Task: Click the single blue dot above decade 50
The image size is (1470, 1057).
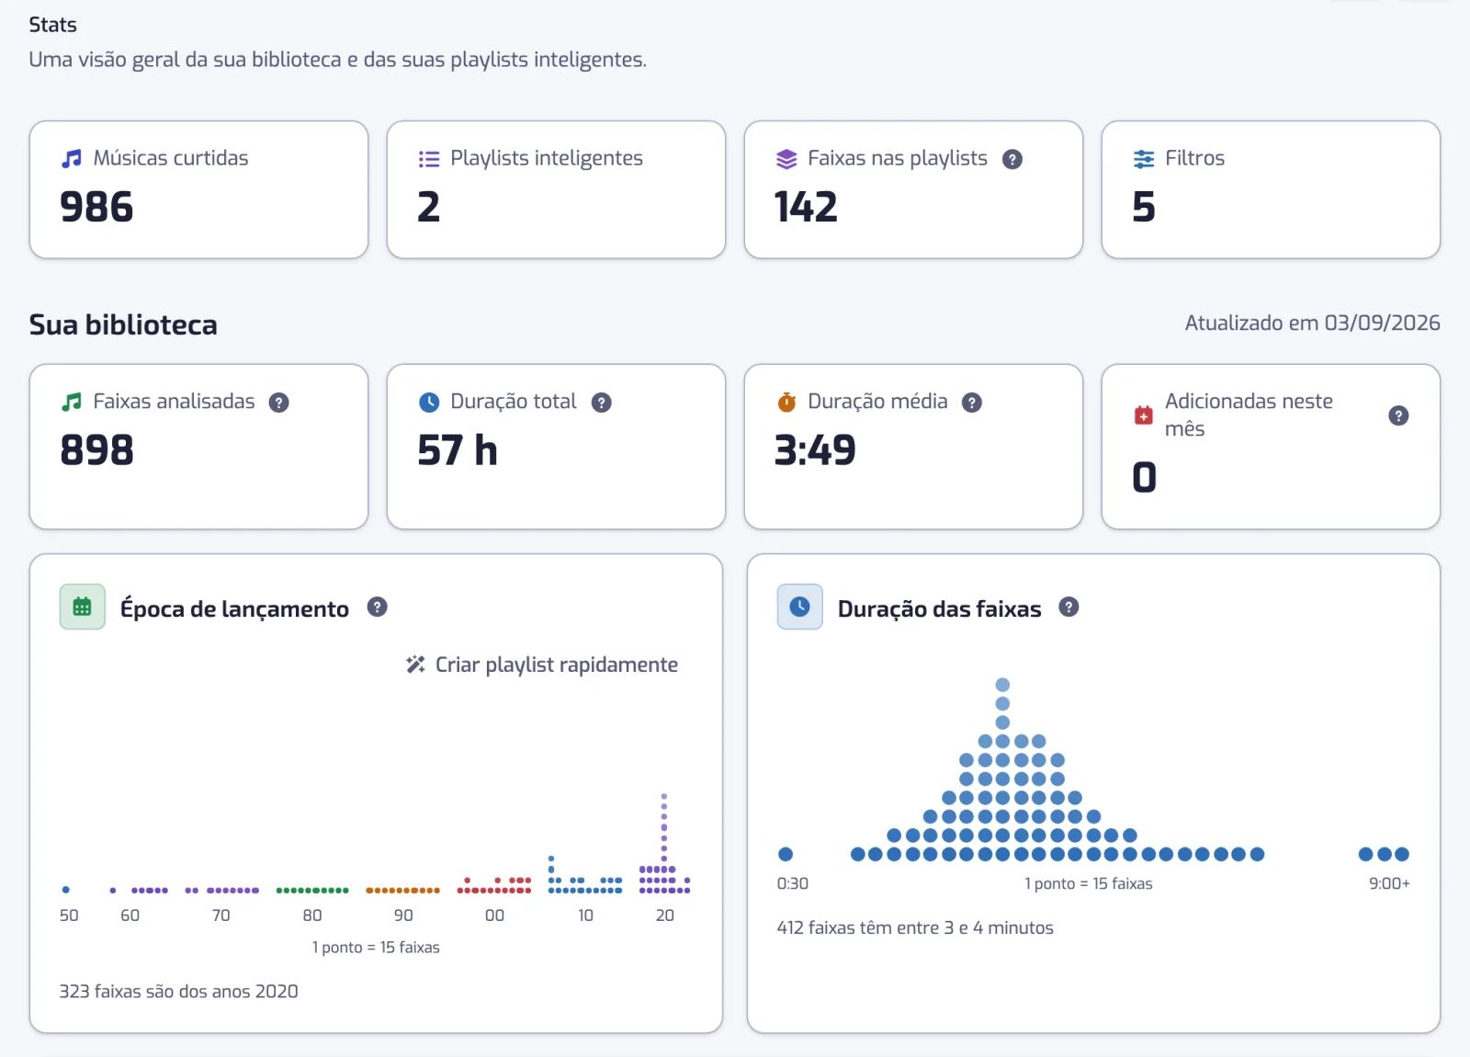Action: coord(66,890)
